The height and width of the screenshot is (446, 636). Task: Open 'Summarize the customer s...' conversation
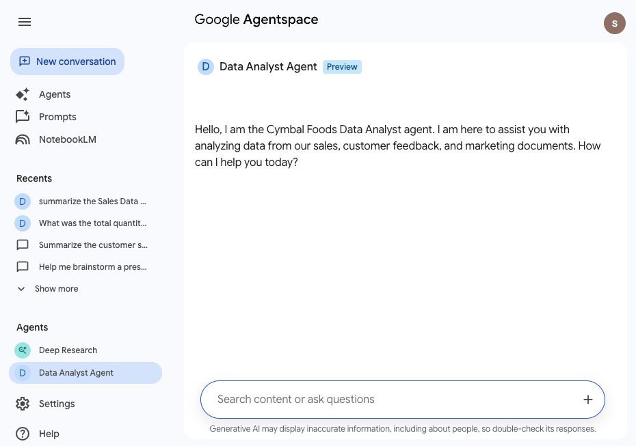[x=93, y=245]
